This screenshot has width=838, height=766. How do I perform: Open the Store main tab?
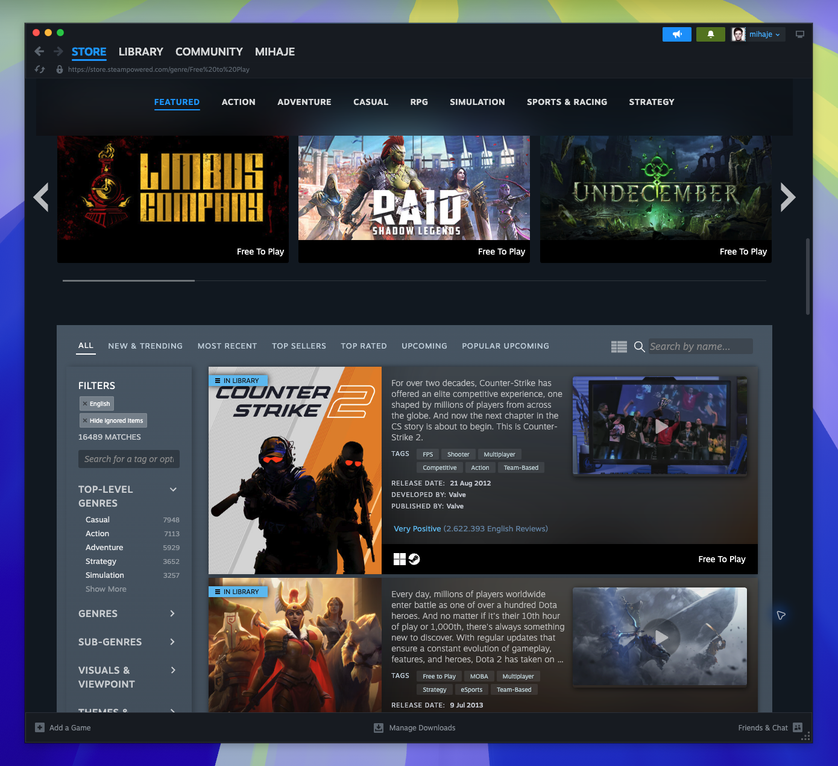[x=89, y=52]
